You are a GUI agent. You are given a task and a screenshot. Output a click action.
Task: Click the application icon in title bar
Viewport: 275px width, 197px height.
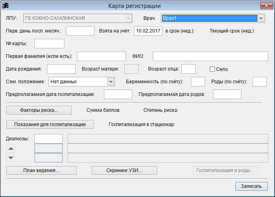[x=6, y=6]
